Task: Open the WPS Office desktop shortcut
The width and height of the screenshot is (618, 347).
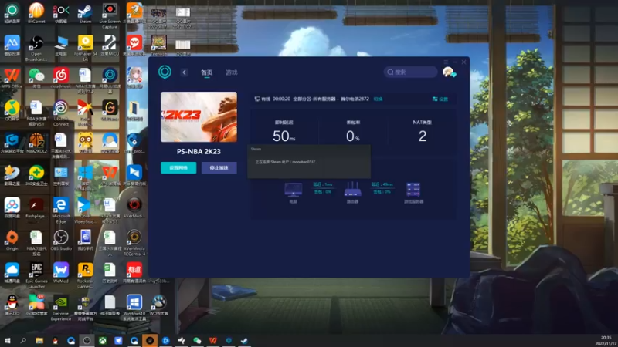Action: coord(12,78)
